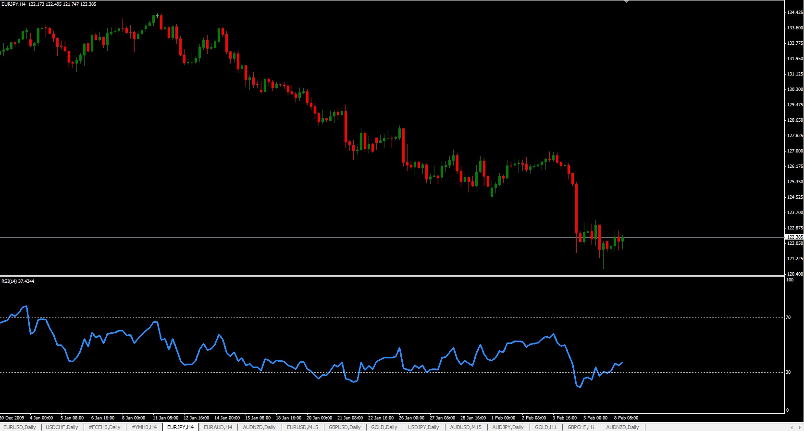Click the 120.400 price scale label
The width and height of the screenshot is (804, 431).
(x=795, y=274)
